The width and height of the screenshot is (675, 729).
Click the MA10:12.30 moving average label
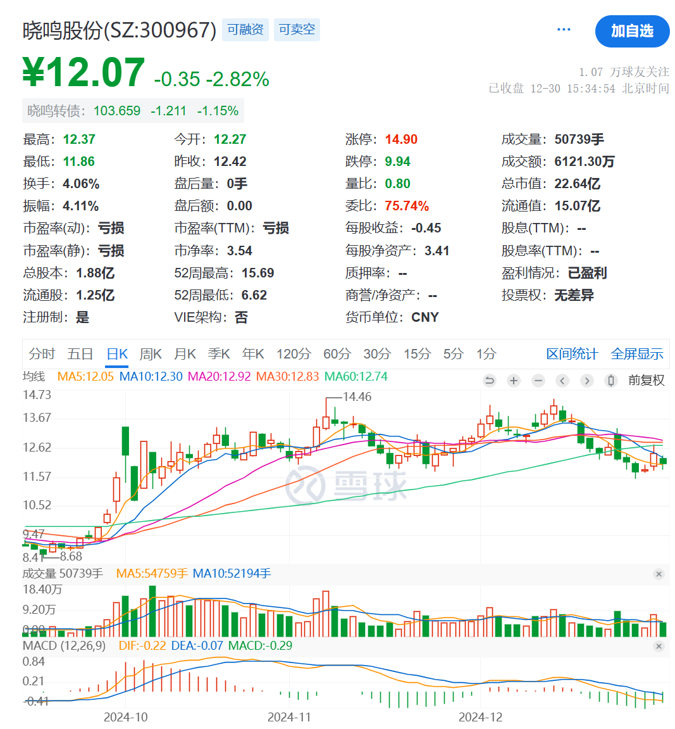pos(151,377)
